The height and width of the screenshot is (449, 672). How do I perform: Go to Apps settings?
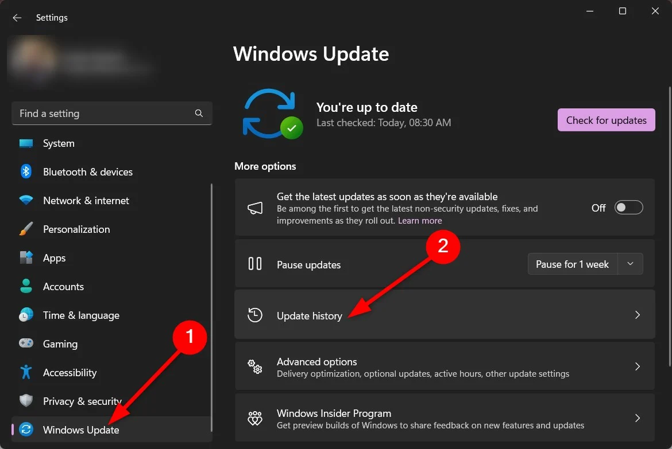click(111, 257)
